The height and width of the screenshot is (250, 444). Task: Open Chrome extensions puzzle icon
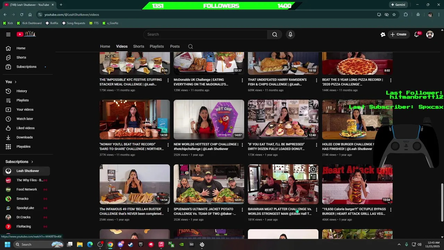[405, 15]
